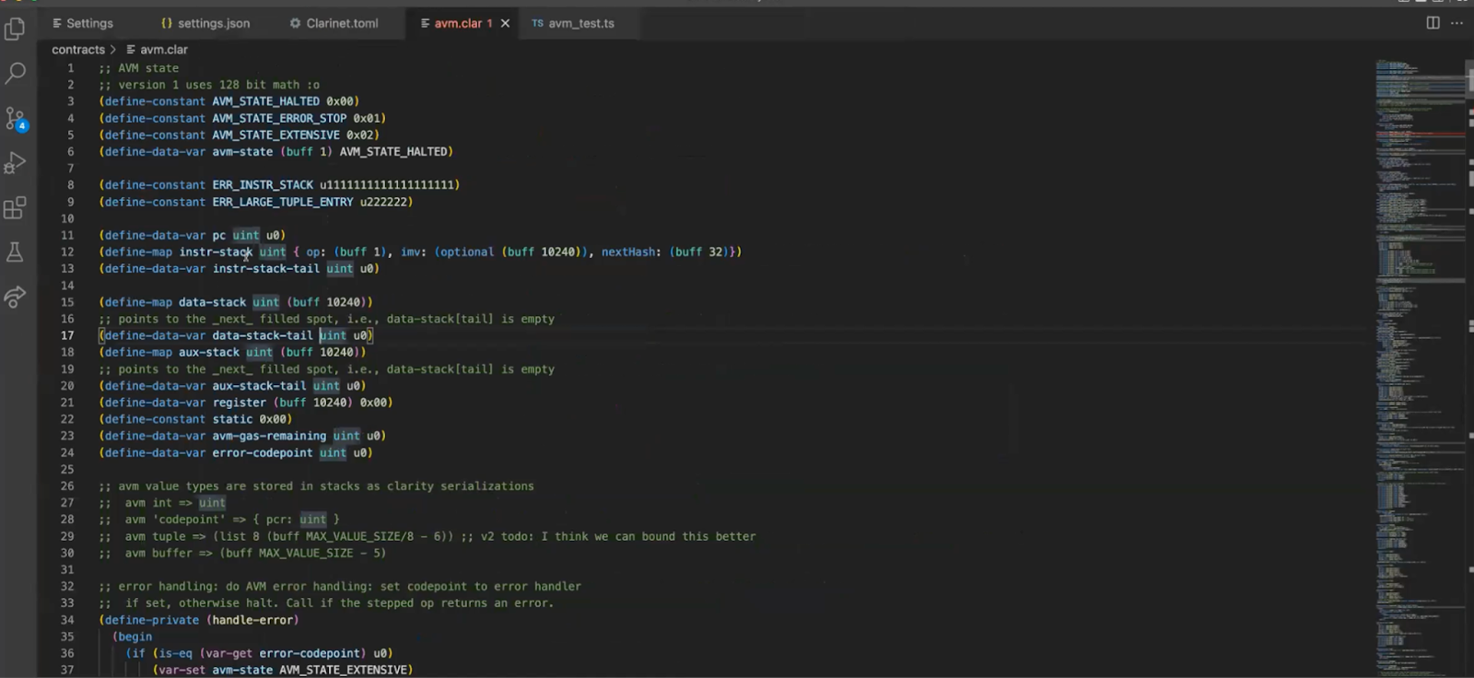The image size is (1474, 678).
Task: Click line number 34 in the gutter
Action: 67,620
